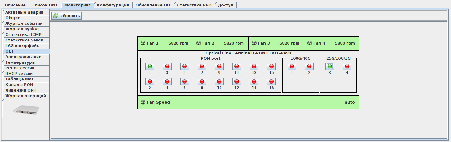Select PON port 7 red LED

[202, 66]
